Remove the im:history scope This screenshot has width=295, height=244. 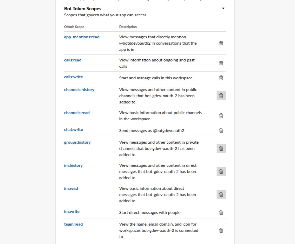coord(221,171)
